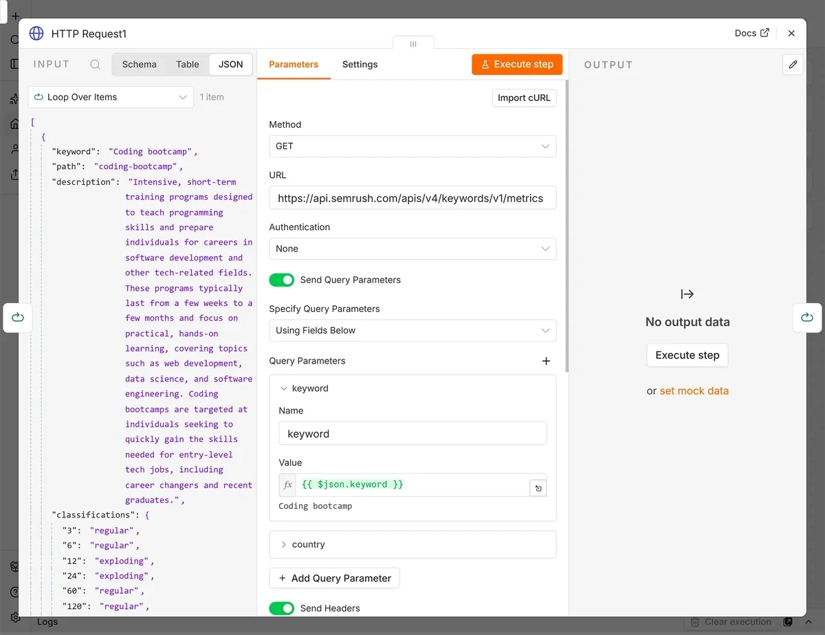This screenshot has height=635, width=825.
Task: Toggle Send Headers switch
Action: pos(281,608)
